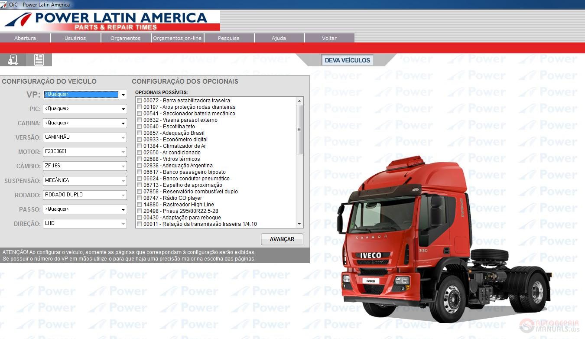The height and width of the screenshot is (339, 585).
Task: Check 02688 Vidros térmicos option
Action: coord(140,159)
